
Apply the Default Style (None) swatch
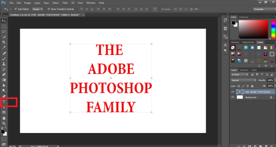[233, 48]
